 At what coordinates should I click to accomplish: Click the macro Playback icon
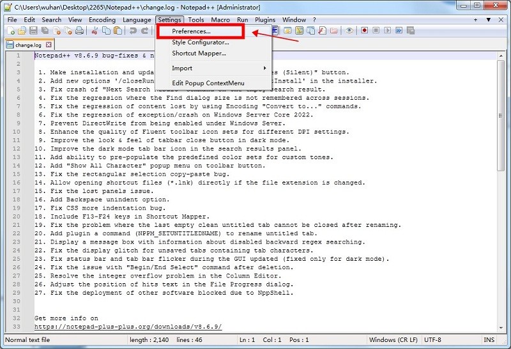387,30
